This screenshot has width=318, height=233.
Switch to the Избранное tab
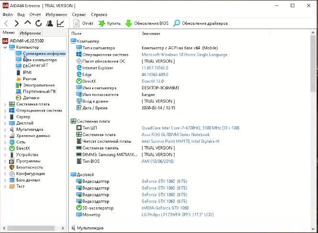point(30,33)
